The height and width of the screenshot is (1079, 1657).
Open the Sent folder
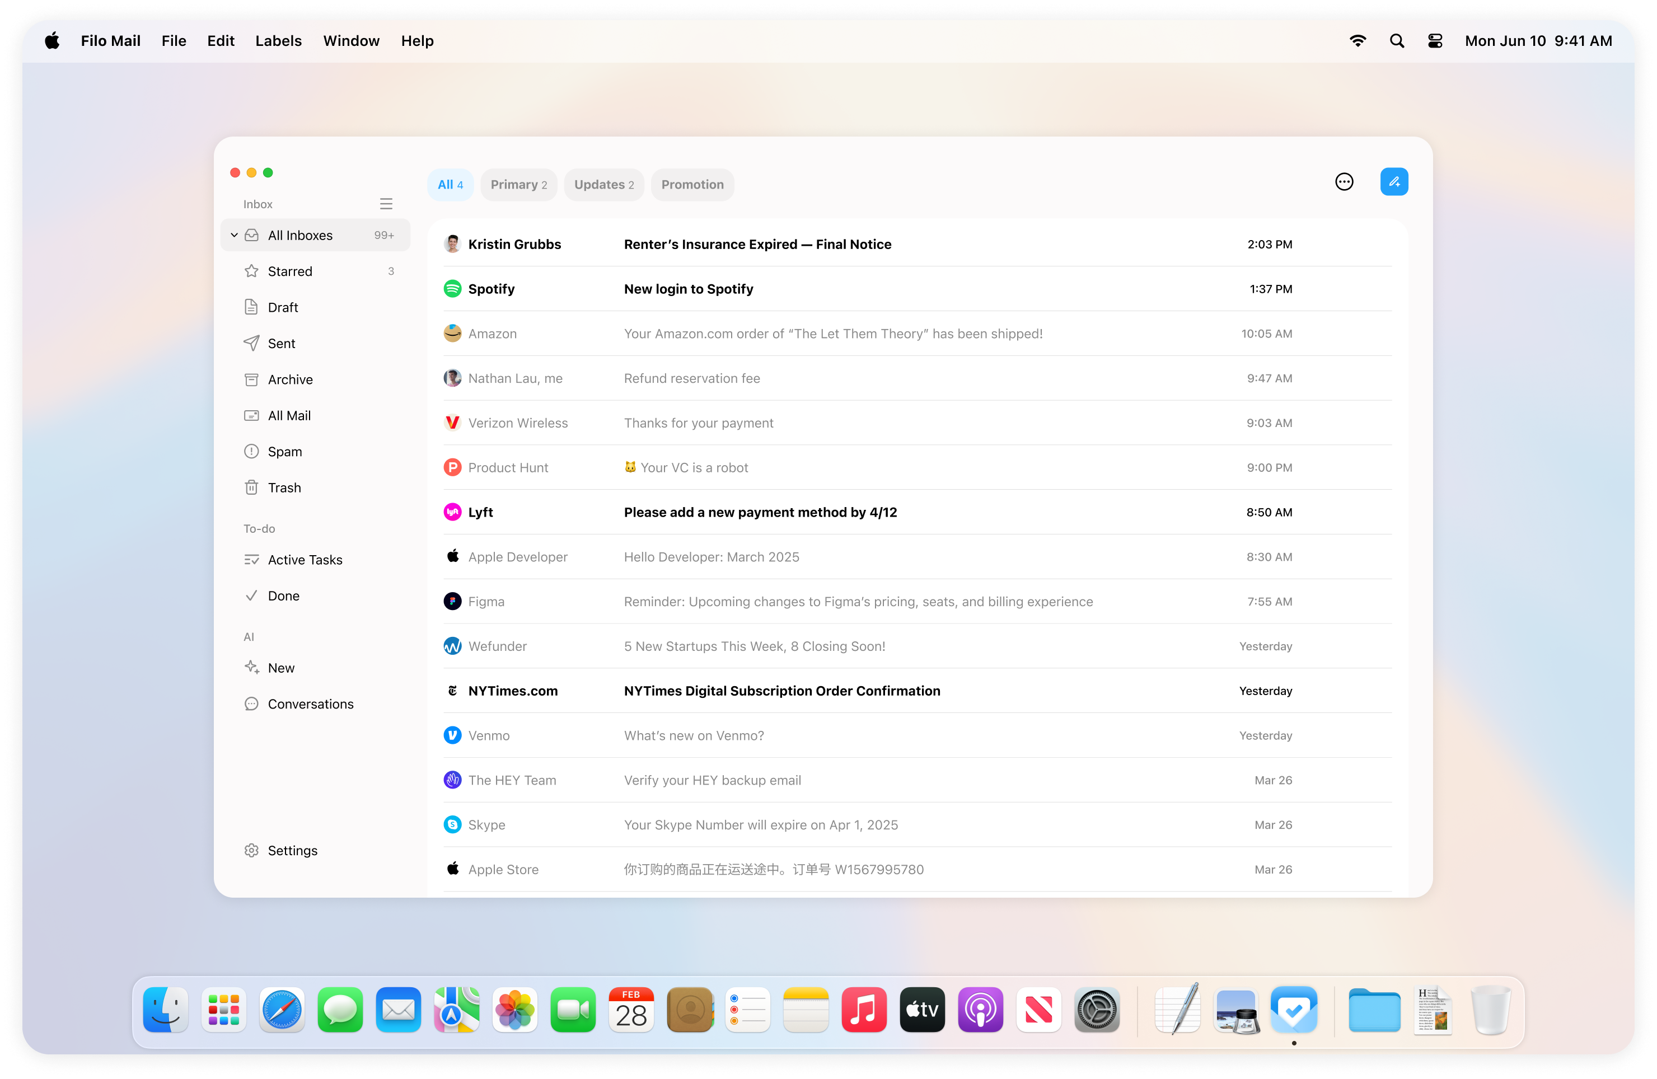pos(281,343)
